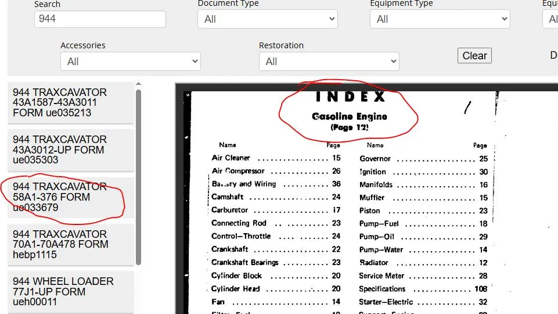The image size is (558, 314).
Task: Click the Crankshaft Bearings index entry
Action: click(x=276, y=262)
